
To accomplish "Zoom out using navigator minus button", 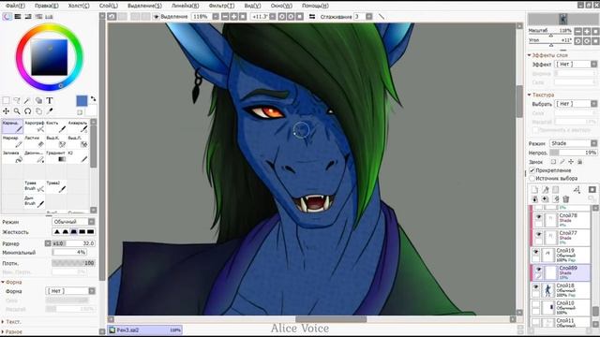I will coord(578,31).
